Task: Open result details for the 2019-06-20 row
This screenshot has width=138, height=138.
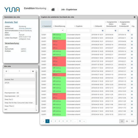Action: pyautogui.click(x=132, y=78)
